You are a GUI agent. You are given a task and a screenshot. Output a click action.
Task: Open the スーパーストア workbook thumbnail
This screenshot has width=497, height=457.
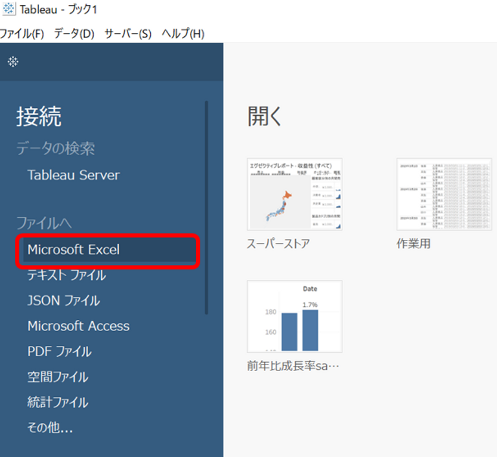tap(294, 195)
